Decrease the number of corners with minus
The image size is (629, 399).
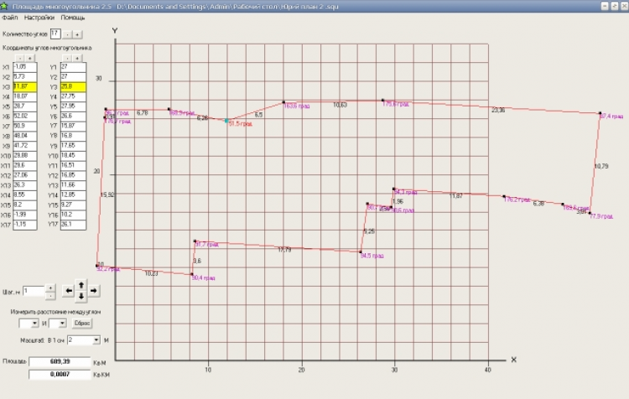(x=67, y=34)
